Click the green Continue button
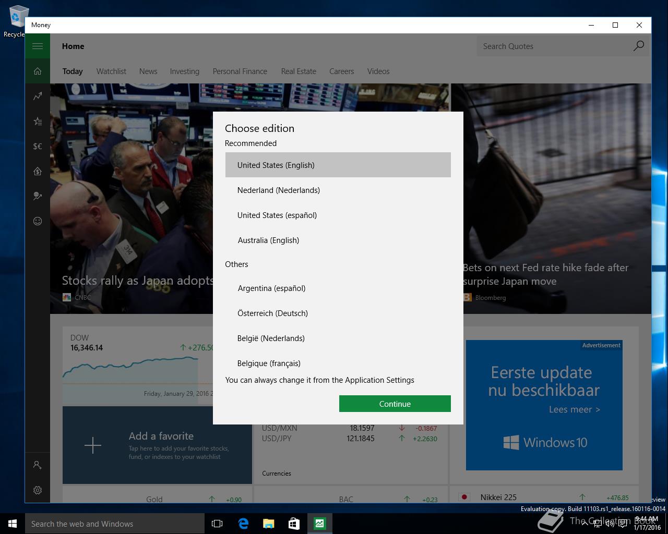 (x=395, y=404)
